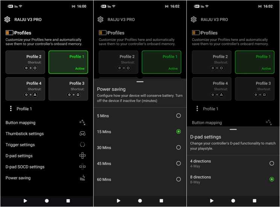280x207 pixels.
Task: Button mapping icon in right screenshot
Action: (269, 123)
